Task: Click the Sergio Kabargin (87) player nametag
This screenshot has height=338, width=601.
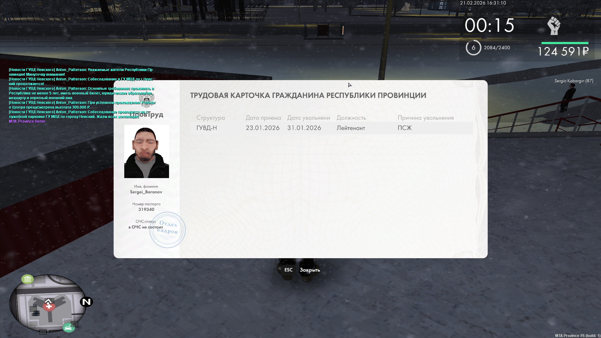Action: 574,81
